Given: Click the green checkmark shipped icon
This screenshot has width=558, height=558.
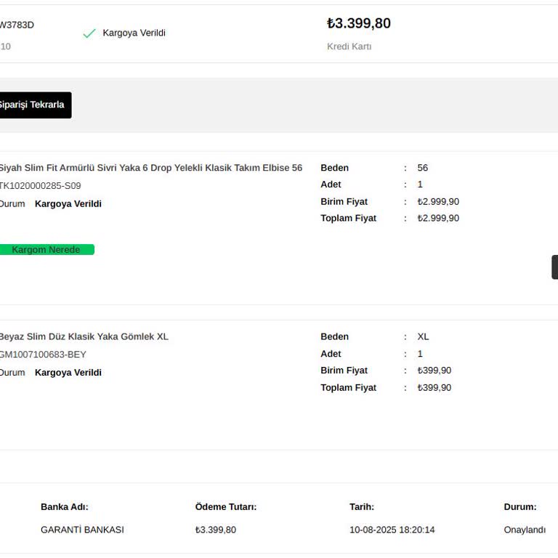Looking at the screenshot, I should [x=89, y=33].
